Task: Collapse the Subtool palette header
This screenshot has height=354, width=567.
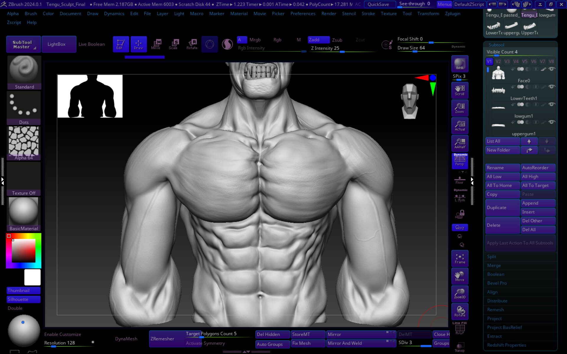Action: 496,45
